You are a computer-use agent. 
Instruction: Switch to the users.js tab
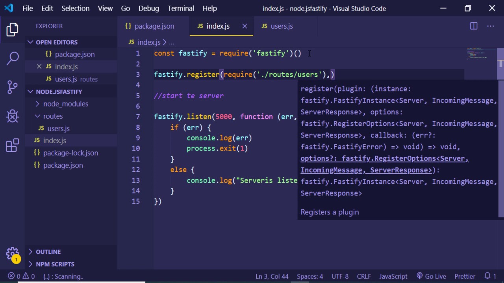coord(281,26)
